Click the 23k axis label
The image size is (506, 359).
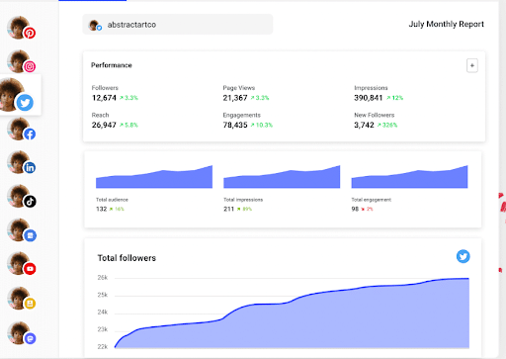(103, 329)
